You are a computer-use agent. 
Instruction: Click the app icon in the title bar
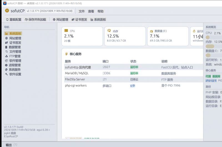coord(5,3)
